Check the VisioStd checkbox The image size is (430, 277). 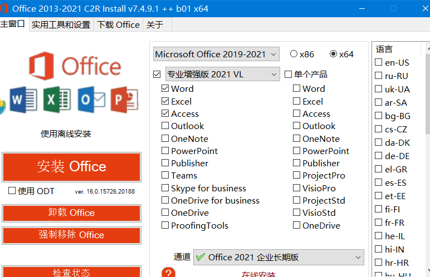pos(296,212)
